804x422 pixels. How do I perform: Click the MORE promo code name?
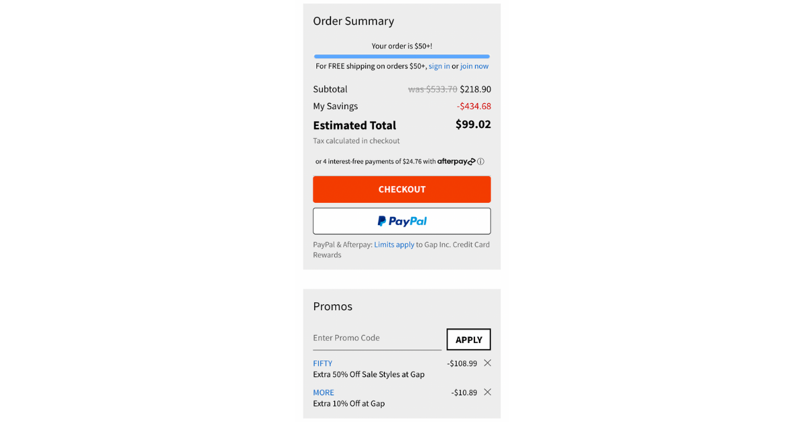(x=324, y=393)
